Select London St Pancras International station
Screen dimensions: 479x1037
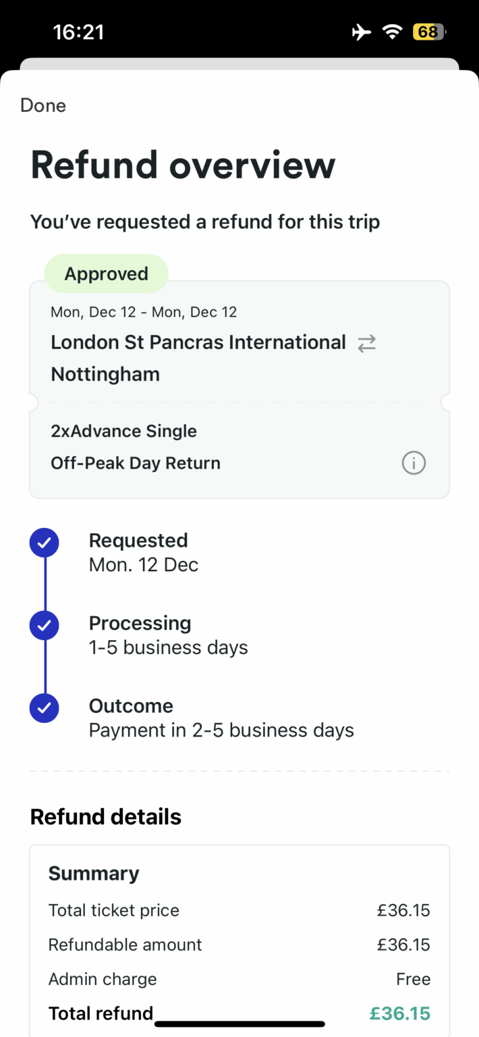tap(198, 342)
